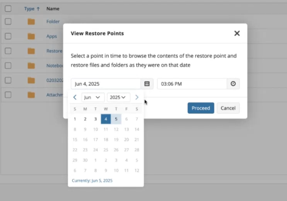Check the box for Folder row
287x201 pixels.
click(x=8, y=22)
